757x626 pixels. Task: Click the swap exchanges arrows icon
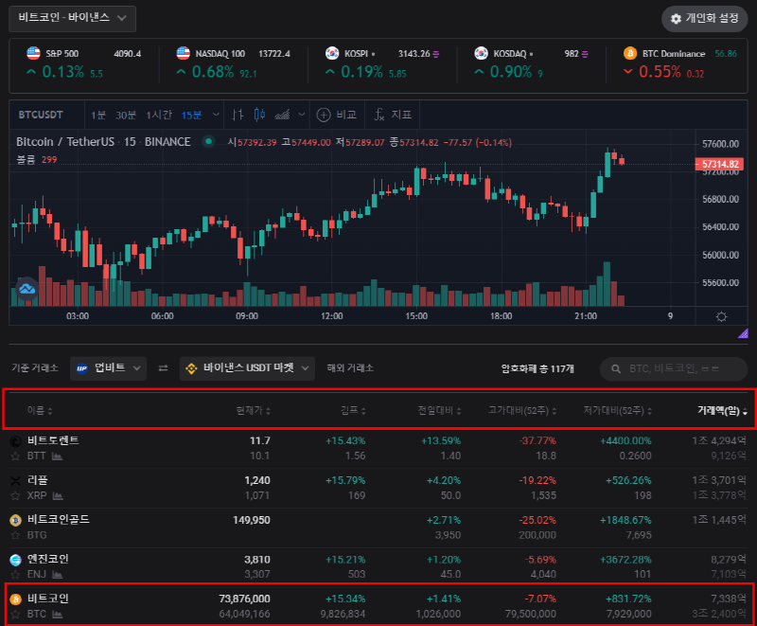pos(163,368)
